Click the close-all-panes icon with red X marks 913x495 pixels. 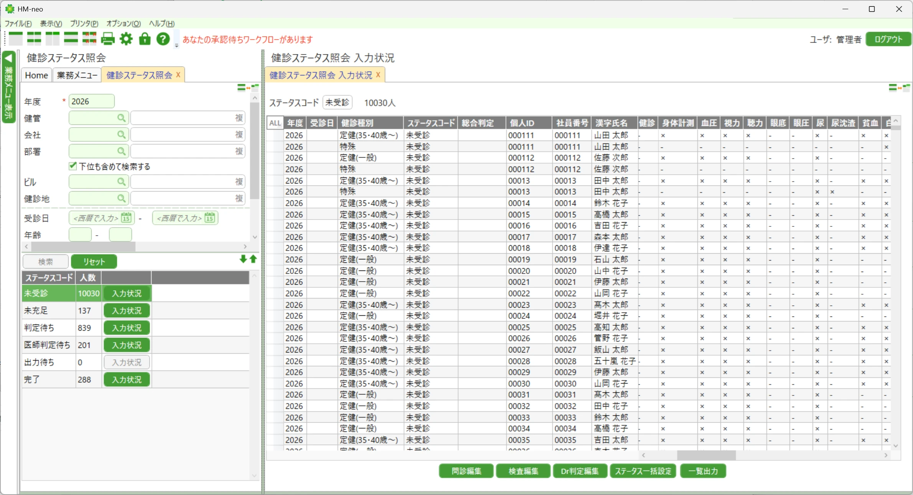pyautogui.click(x=89, y=39)
